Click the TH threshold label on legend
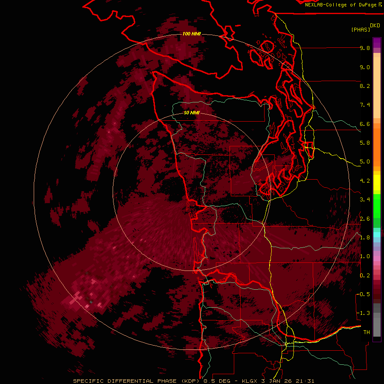 (x=367, y=332)
